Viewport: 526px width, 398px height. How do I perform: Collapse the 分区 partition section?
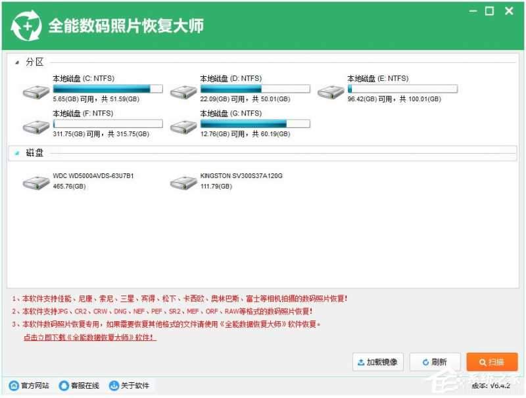(x=16, y=60)
